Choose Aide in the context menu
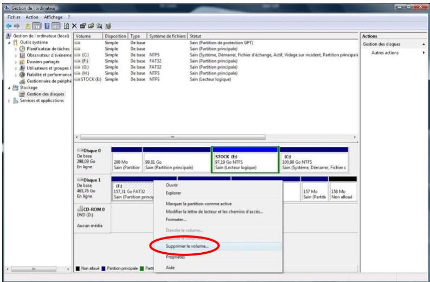The width and height of the screenshot is (430, 282). click(x=218, y=267)
